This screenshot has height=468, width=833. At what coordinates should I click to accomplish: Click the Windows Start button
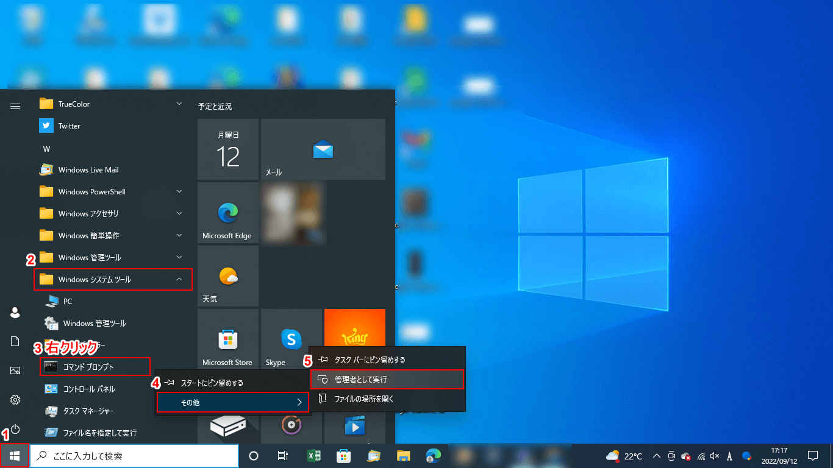click(x=15, y=455)
